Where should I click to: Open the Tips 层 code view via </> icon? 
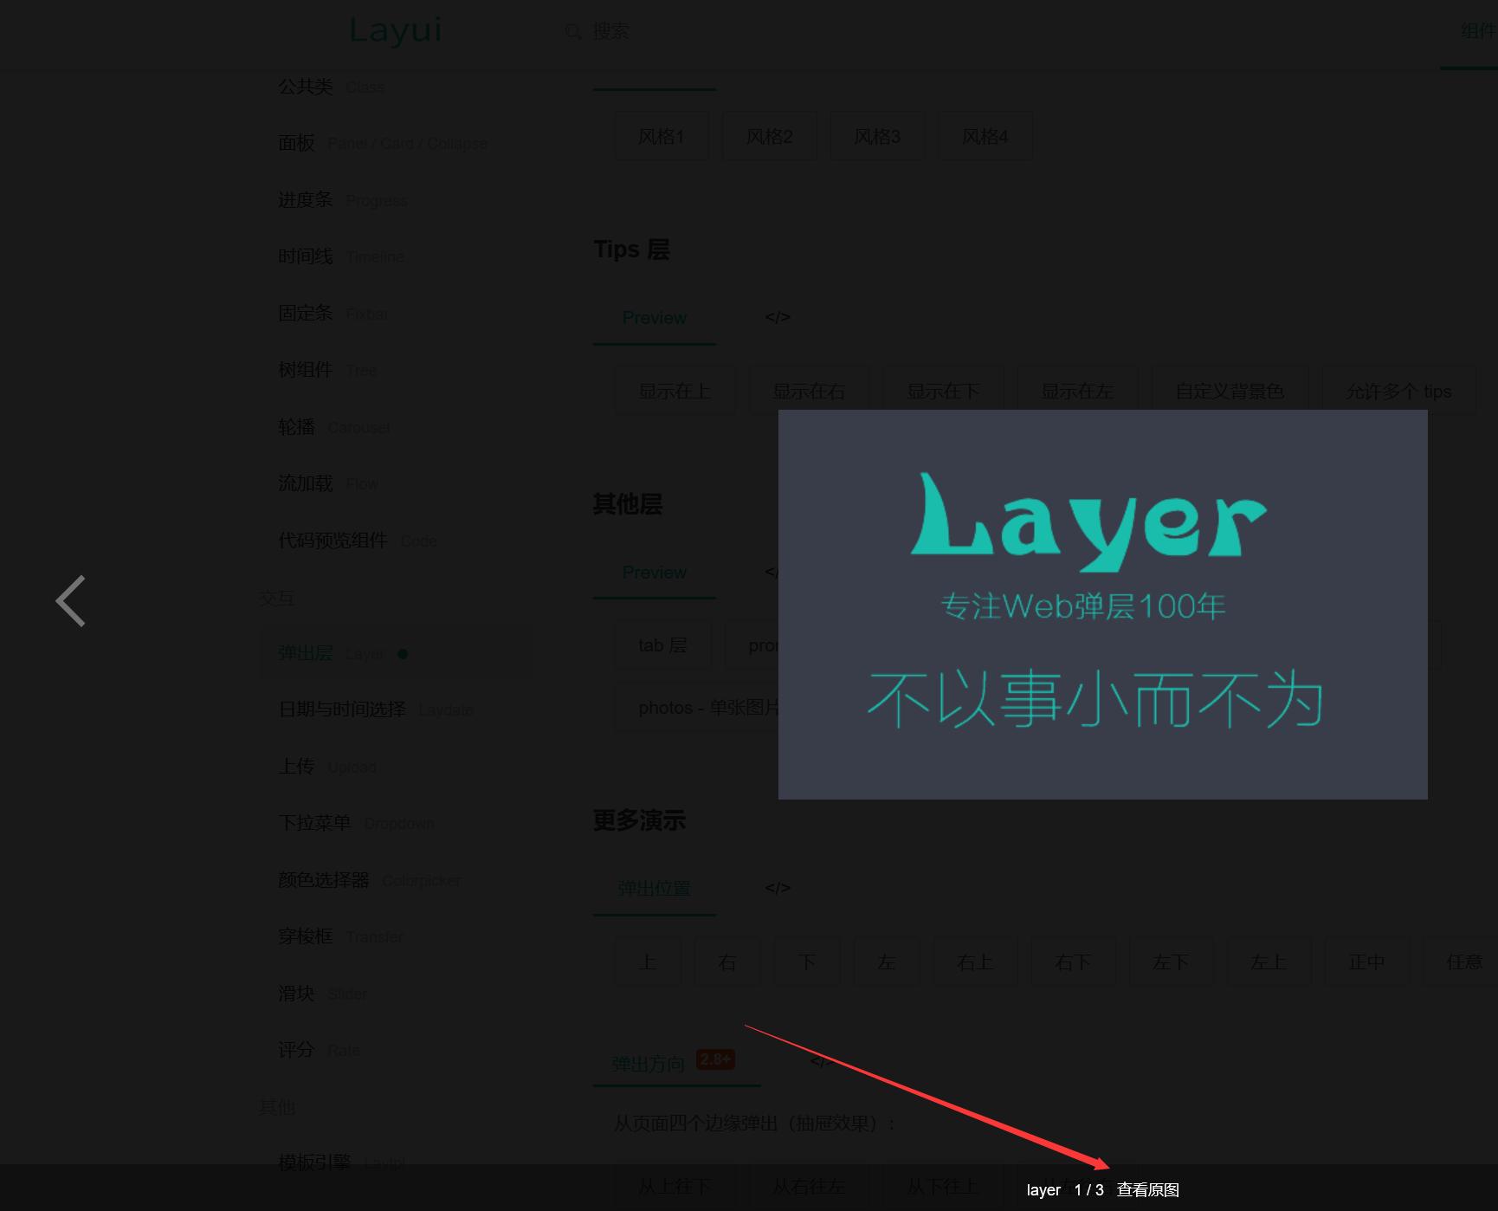(x=777, y=317)
